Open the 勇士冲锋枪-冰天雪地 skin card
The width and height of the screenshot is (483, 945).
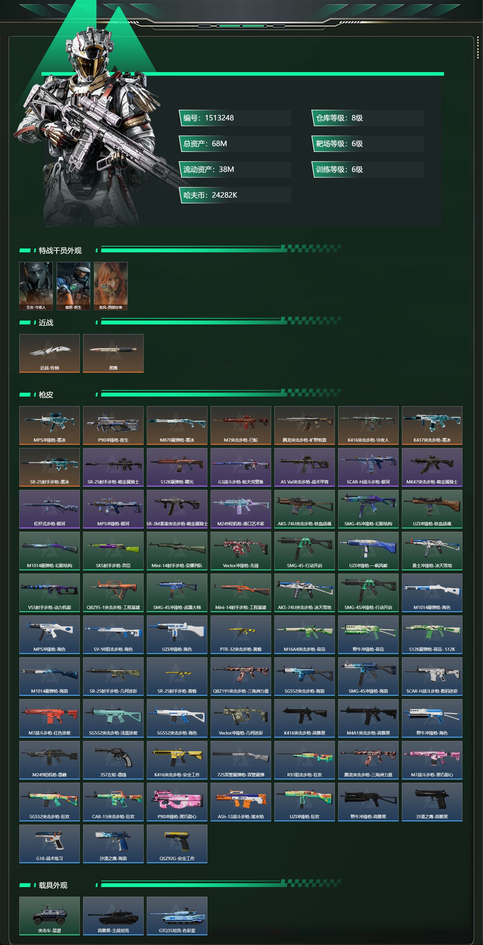click(x=432, y=551)
